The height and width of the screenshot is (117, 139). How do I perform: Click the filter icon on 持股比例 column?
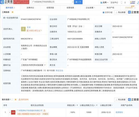[x=77, y=105]
